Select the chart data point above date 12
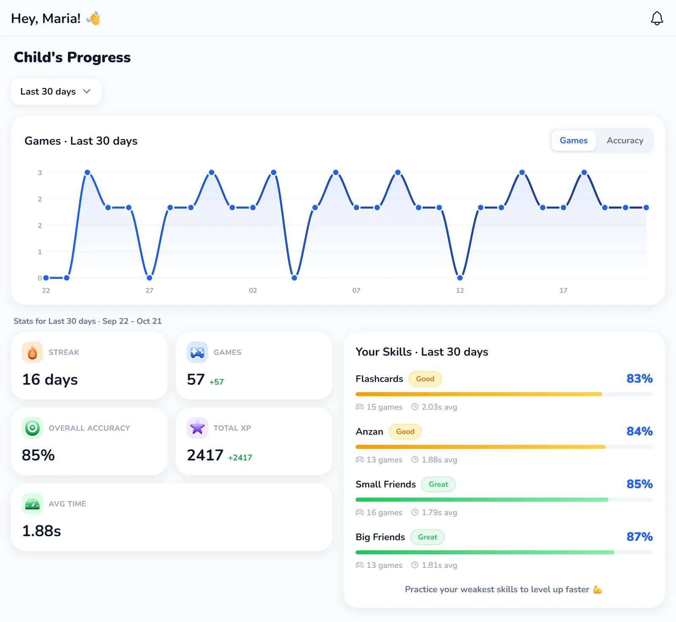 click(x=460, y=278)
